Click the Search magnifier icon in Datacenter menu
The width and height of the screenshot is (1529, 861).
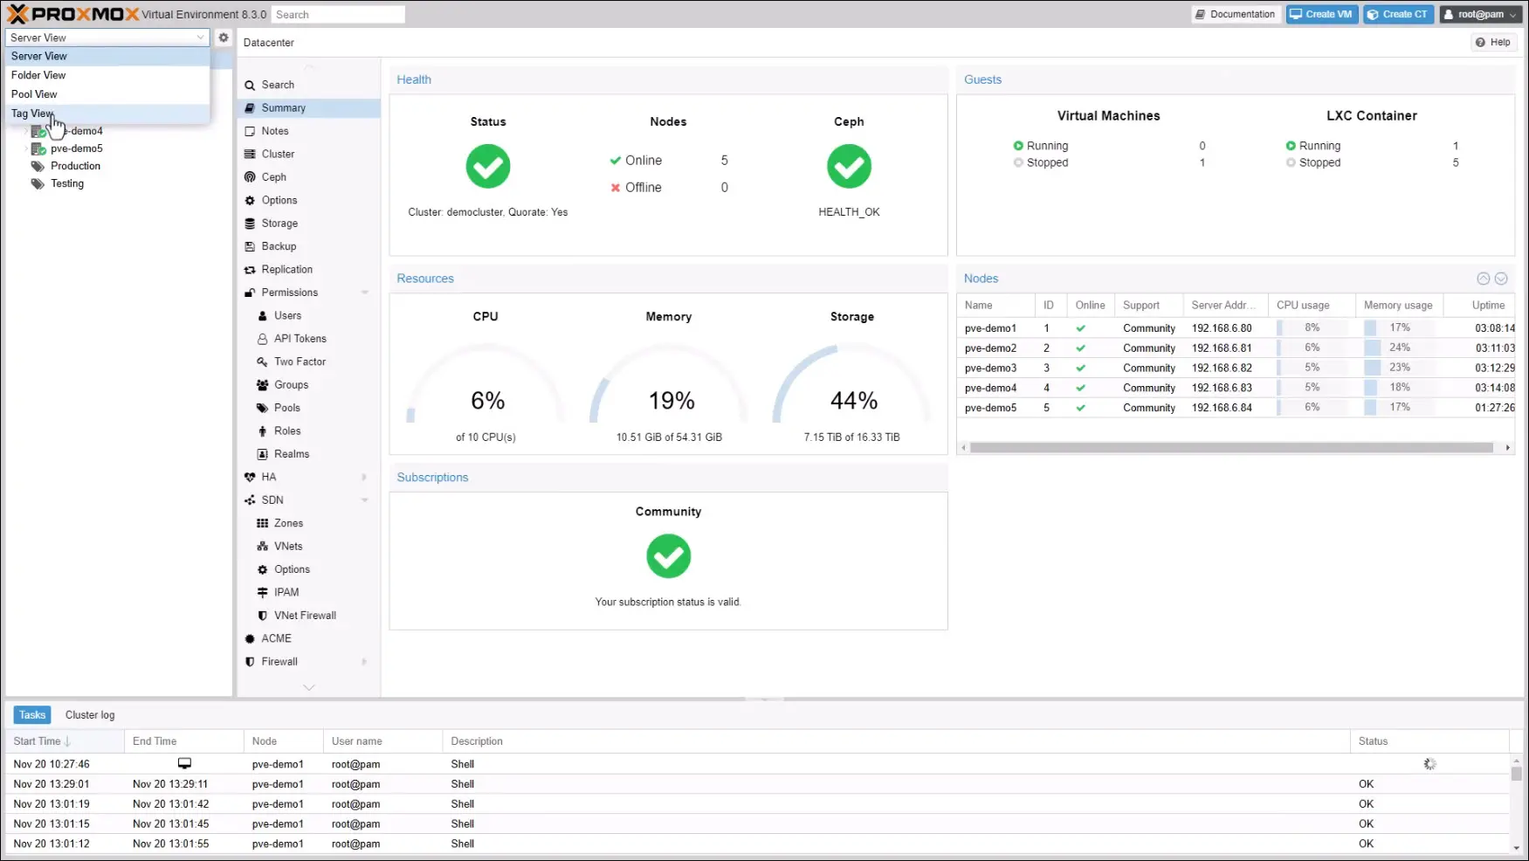[250, 85]
